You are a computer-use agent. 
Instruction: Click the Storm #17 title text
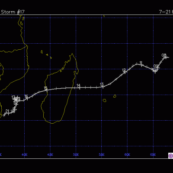pos(13,12)
